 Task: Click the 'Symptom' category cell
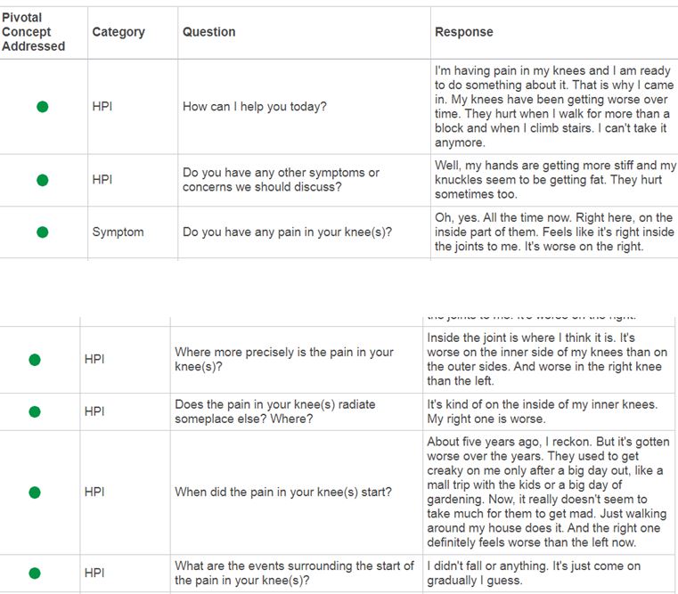pyautogui.click(x=118, y=232)
